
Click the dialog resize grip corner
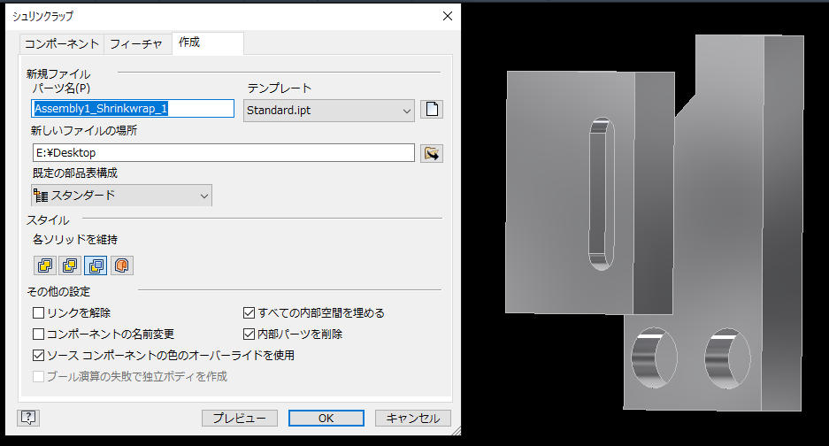[456, 431]
